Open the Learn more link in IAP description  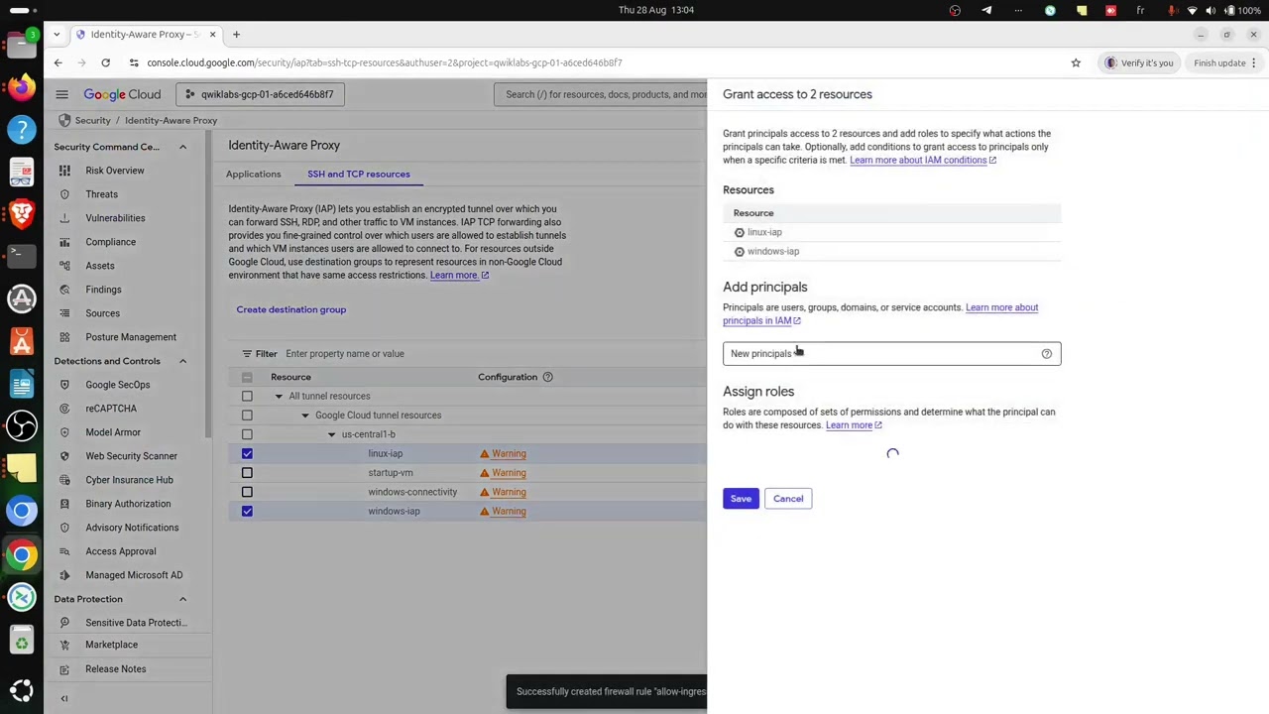click(458, 276)
